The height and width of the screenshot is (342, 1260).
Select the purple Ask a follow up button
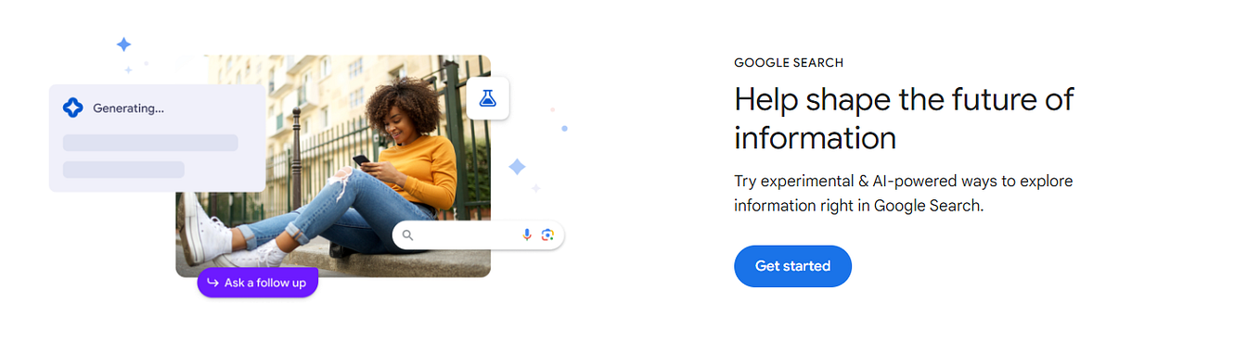258,283
